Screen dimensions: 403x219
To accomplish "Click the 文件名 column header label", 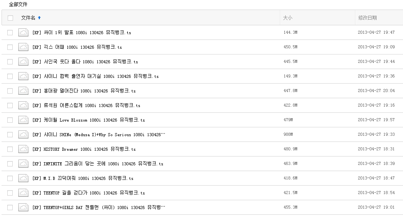I will 28,18.
